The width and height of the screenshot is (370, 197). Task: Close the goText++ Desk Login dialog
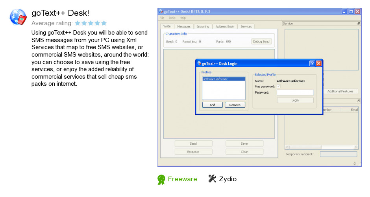[x=318, y=63]
